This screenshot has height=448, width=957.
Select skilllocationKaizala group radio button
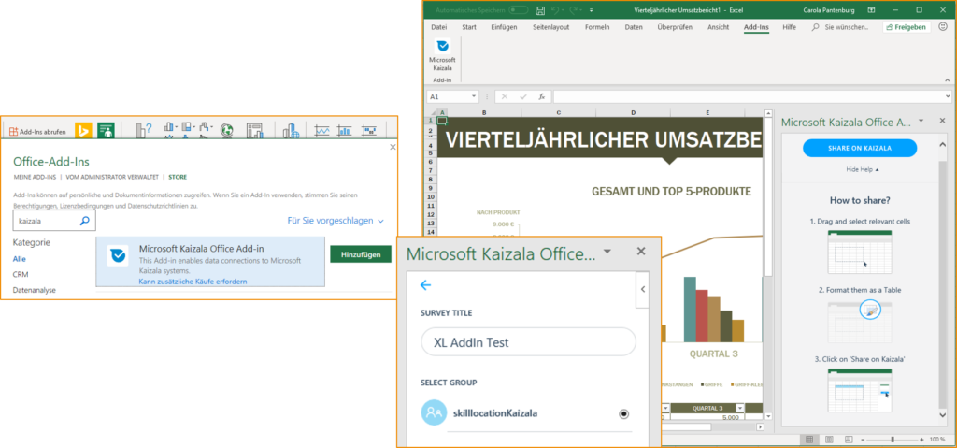click(623, 413)
